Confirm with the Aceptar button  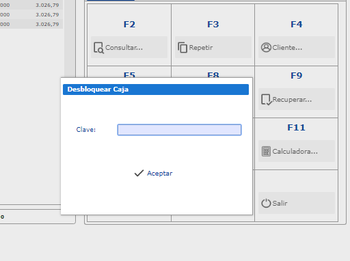153,174
